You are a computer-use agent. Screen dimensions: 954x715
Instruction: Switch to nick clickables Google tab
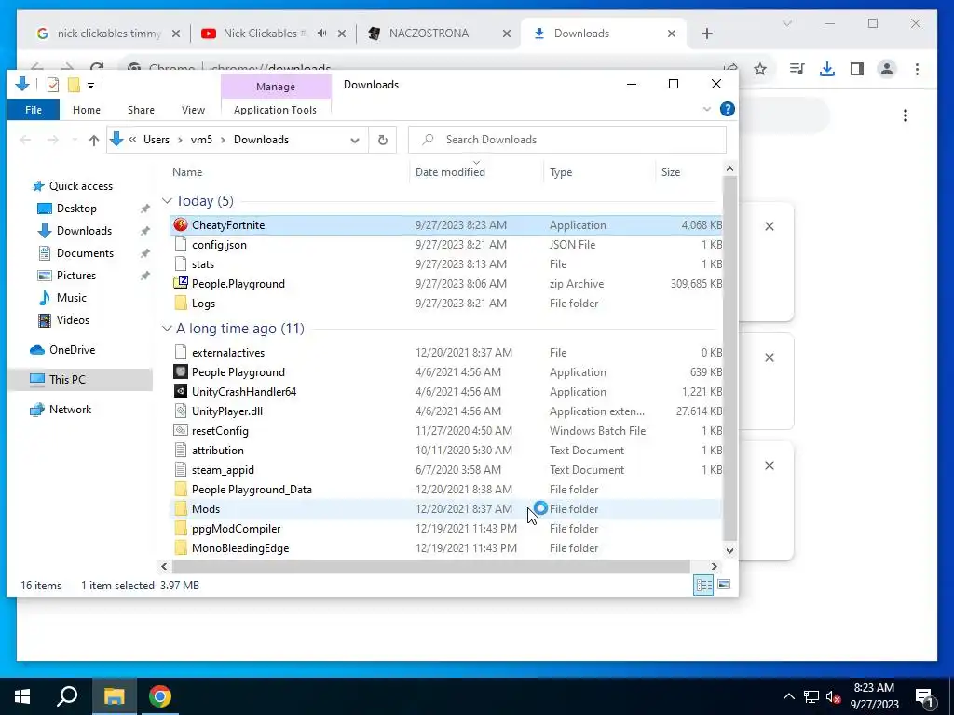tap(110, 34)
